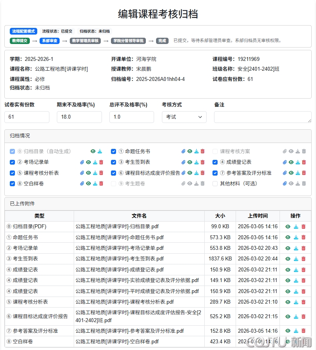Click the paperclip upload icon for 命题任务书

(x=183, y=151)
